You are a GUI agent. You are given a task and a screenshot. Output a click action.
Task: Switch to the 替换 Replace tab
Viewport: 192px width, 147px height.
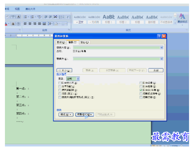73,42
